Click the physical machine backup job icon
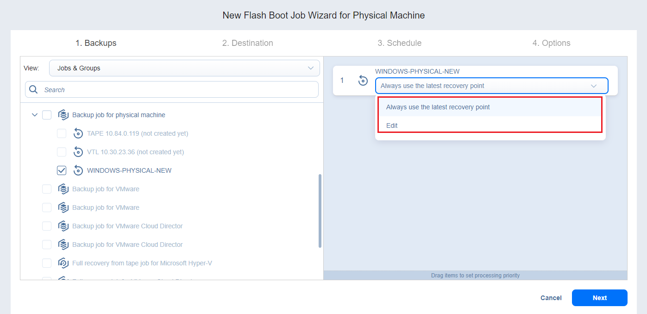 63,115
